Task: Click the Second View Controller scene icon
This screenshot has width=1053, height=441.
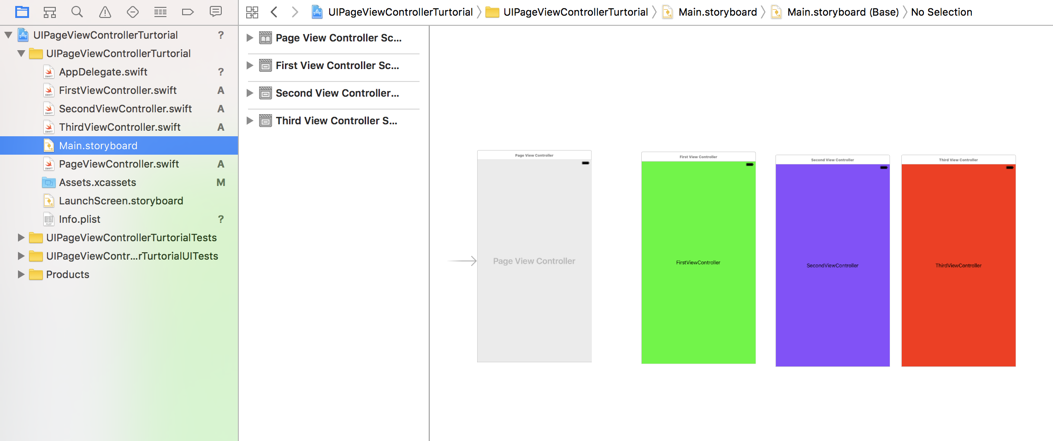Action: [x=266, y=93]
